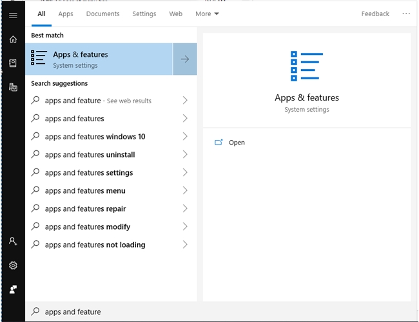This screenshot has height=322, width=419.
Task: Click the Apps & features list icon in best match
Action: [39, 57]
